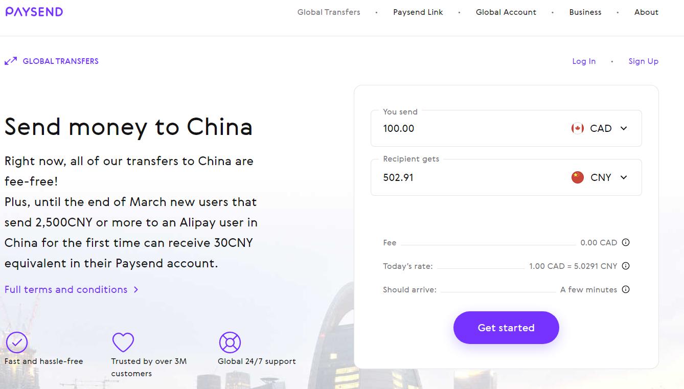Click the info icon beside today's rate

[626, 266]
